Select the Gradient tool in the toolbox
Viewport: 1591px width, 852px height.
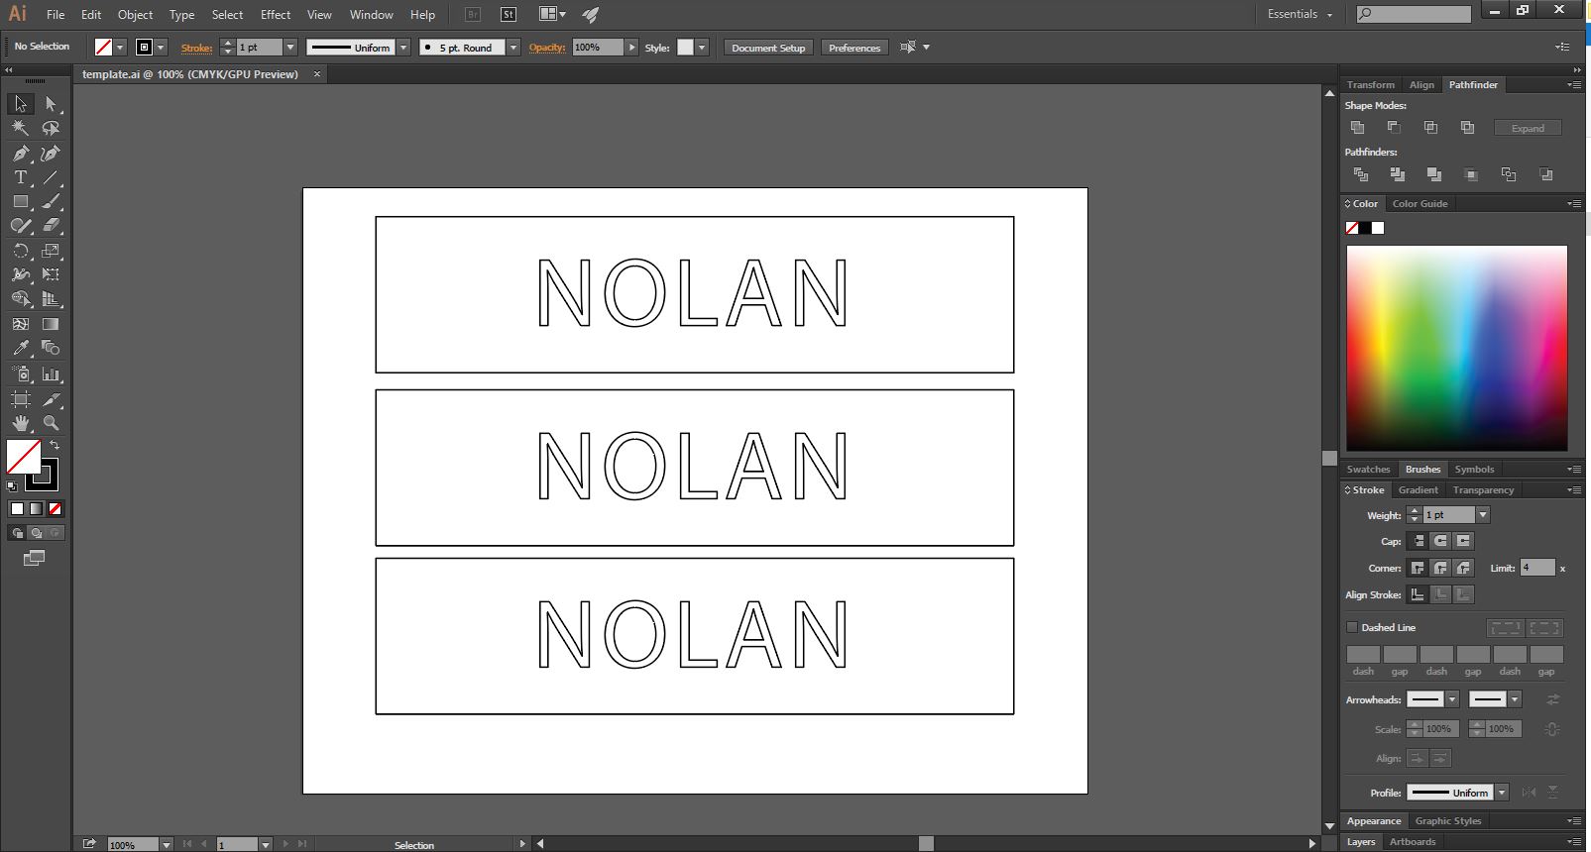51,324
